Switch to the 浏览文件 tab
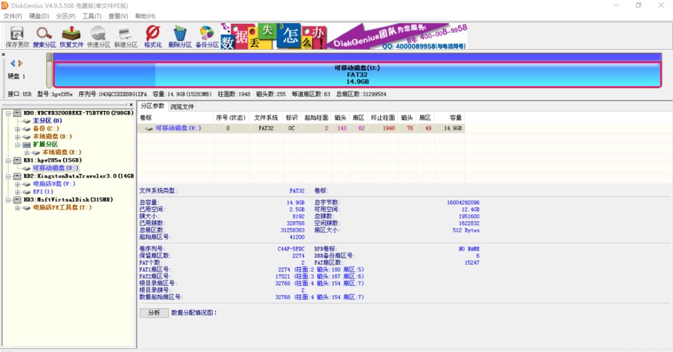This screenshot has width=673, height=352. 182,107
